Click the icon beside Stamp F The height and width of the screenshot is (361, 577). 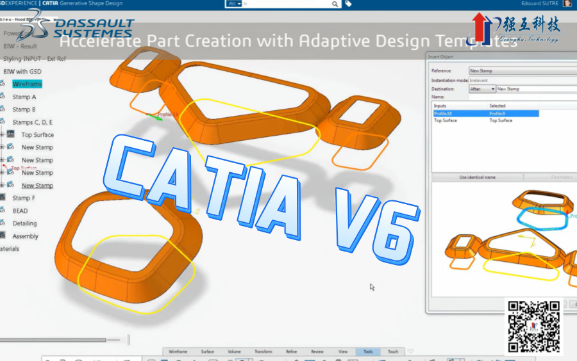[x=2, y=198]
